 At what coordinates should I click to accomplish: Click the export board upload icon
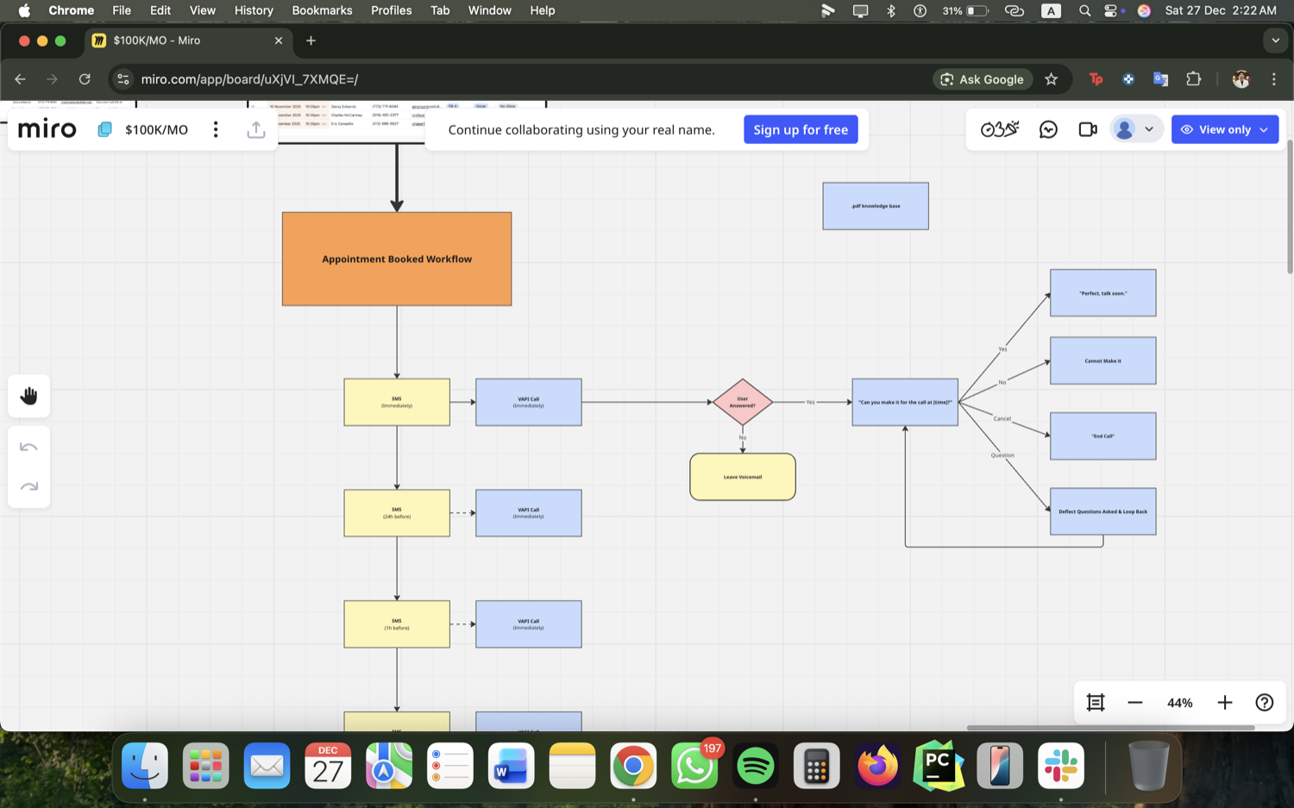click(255, 129)
